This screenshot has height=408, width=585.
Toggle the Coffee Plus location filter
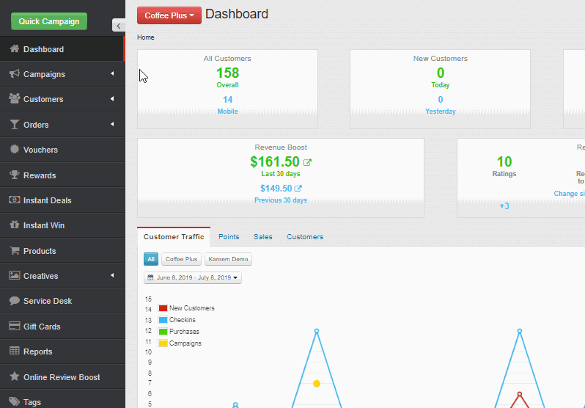click(x=181, y=259)
